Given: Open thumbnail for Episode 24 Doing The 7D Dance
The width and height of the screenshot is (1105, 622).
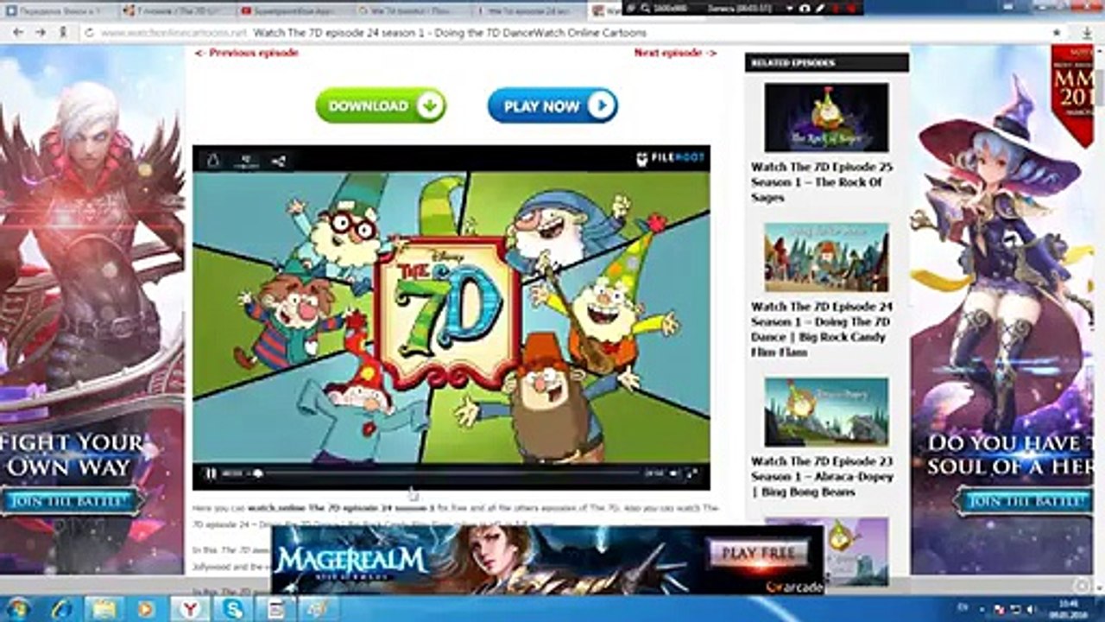Looking at the screenshot, I should tap(826, 257).
